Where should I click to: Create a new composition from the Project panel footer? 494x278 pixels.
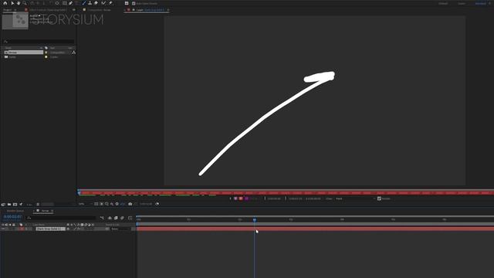(15, 204)
